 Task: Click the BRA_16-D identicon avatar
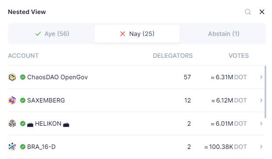coord(12,147)
